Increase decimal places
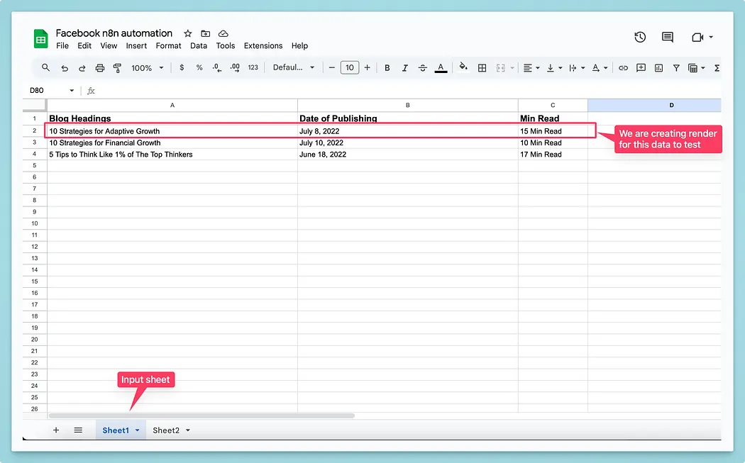This screenshot has height=463, width=745. tap(235, 68)
